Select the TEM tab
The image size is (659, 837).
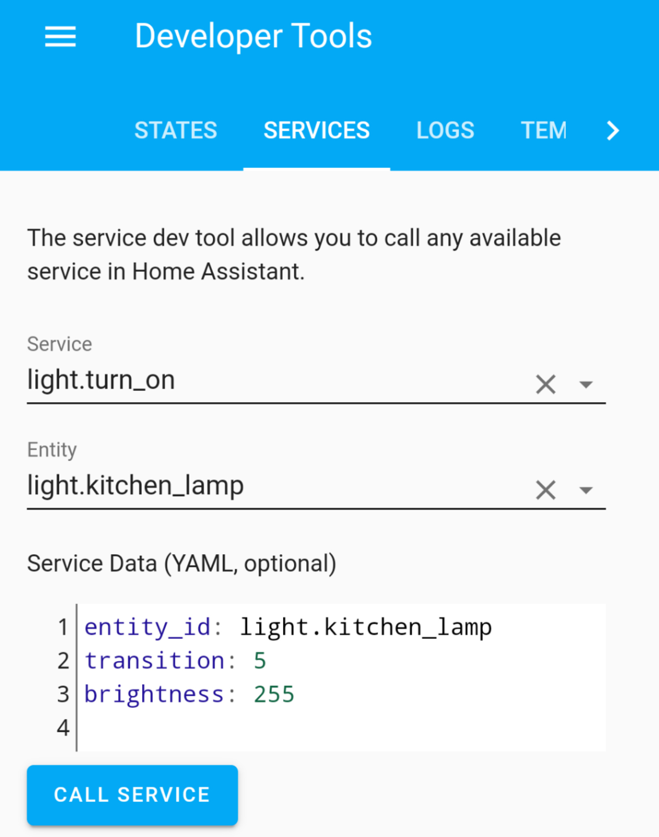545,130
